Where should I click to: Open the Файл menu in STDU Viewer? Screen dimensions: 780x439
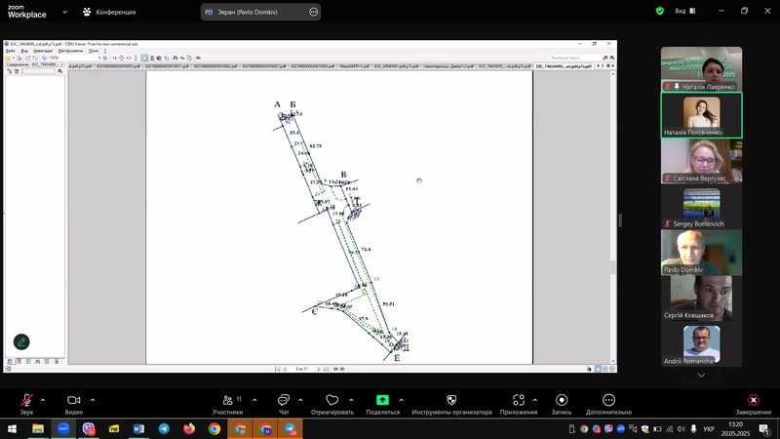(x=10, y=51)
